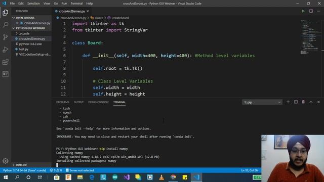Open the Explorer view in activity bar
This screenshot has height=182, width=324.
[x=6, y=13]
